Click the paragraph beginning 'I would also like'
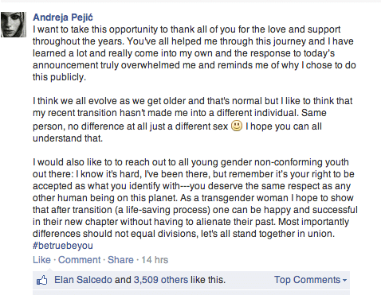 [195, 198]
